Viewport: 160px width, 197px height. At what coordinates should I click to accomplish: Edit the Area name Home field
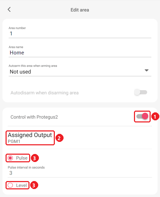click(80, 53)
